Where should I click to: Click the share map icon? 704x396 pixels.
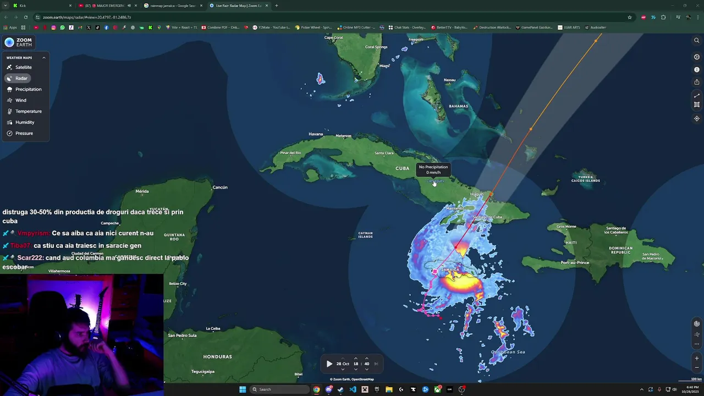697,82
